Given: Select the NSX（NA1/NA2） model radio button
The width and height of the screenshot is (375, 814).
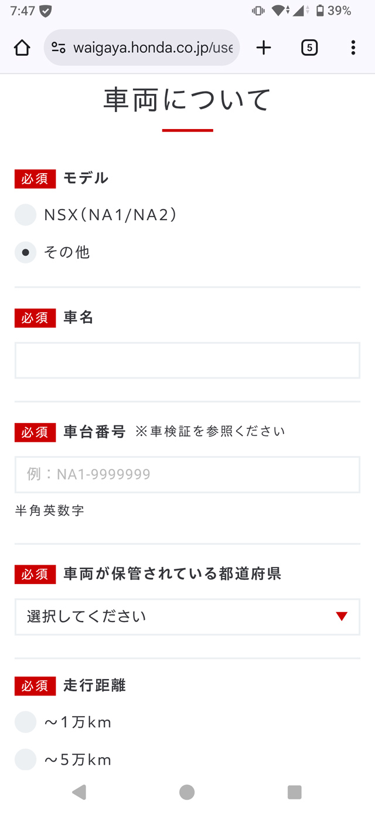Looking at the screenshot, I should click(25, 215).
